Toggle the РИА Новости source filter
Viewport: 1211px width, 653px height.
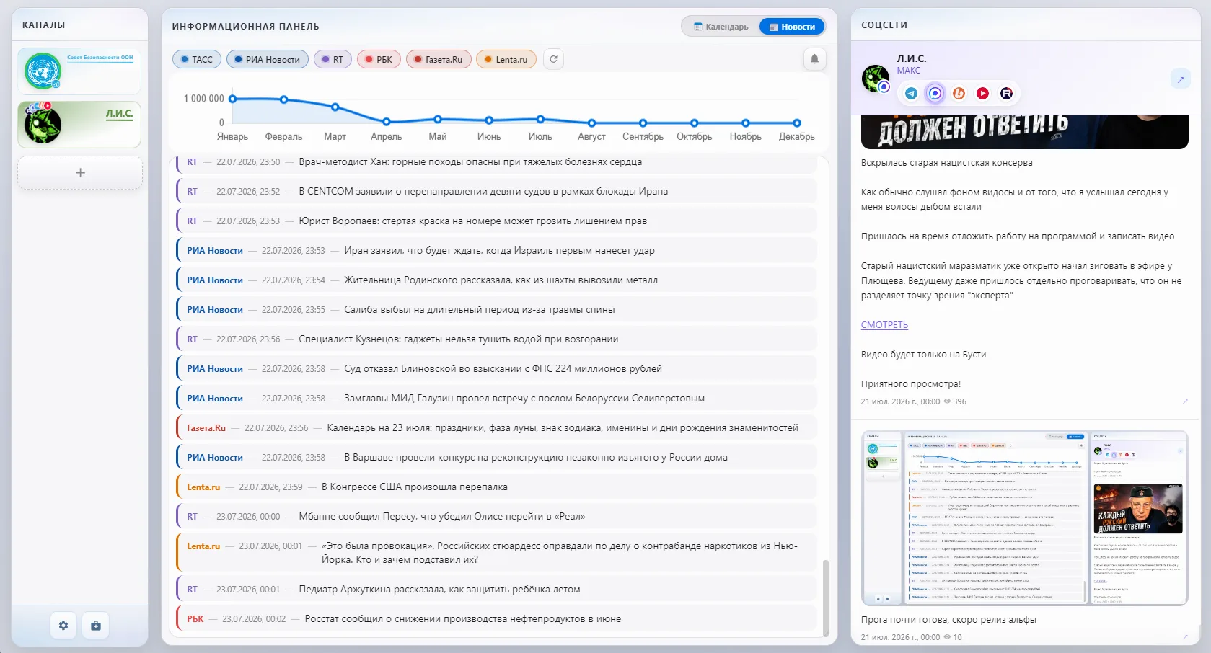click(x=268, y=59)
